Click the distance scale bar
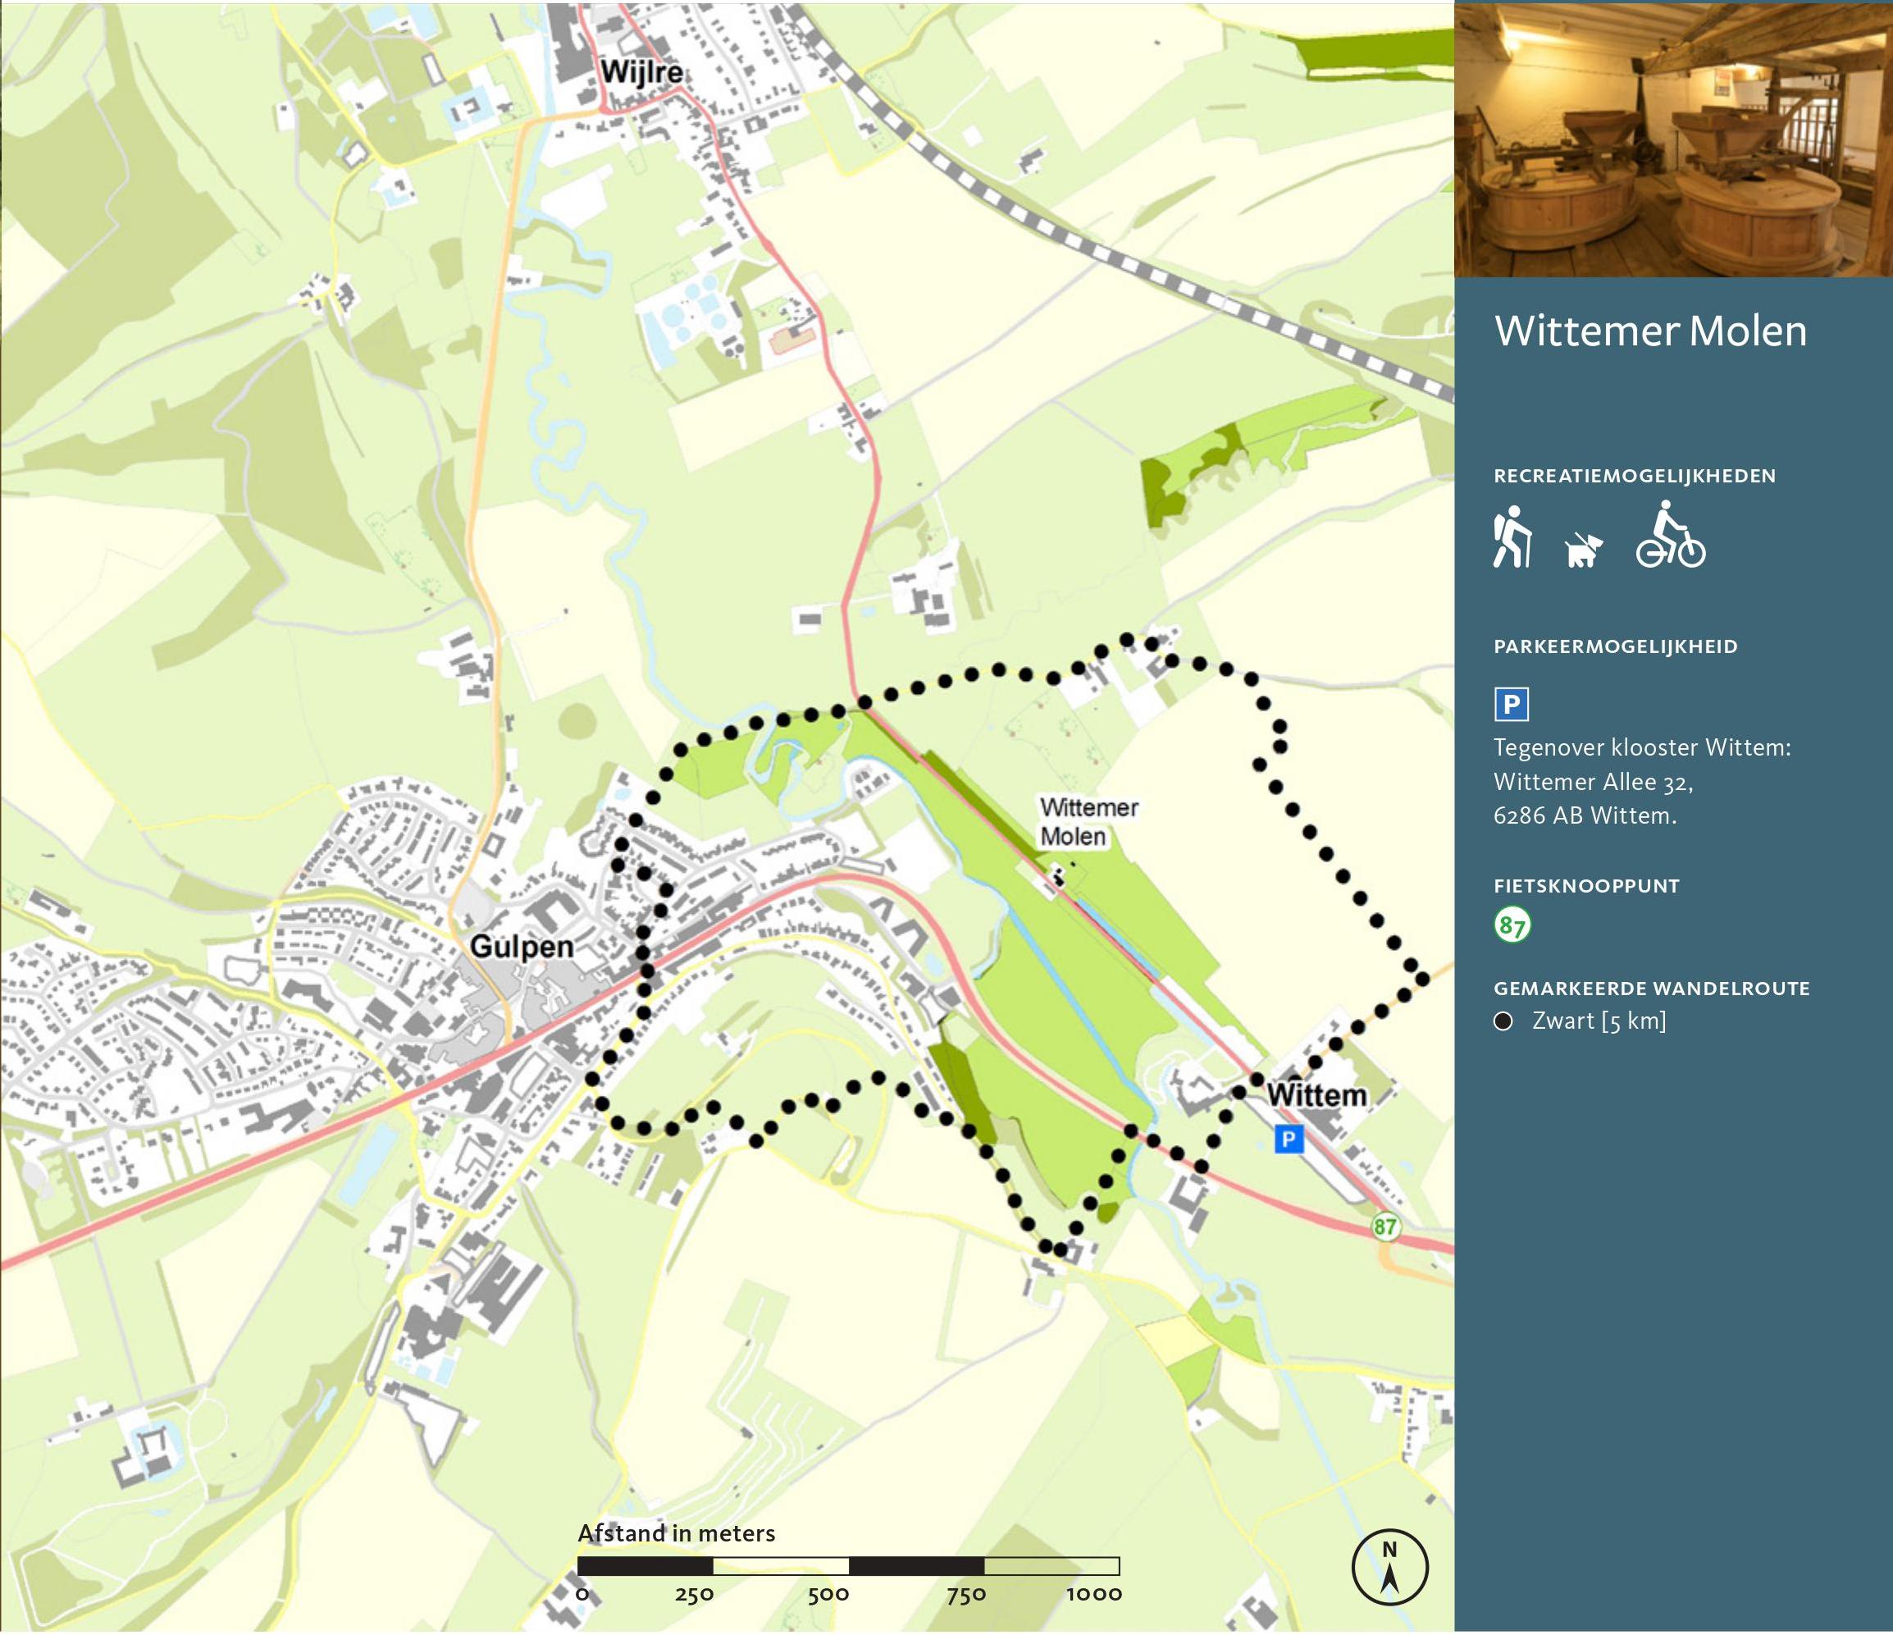 pyautogui.click(x=848, y=1566)
